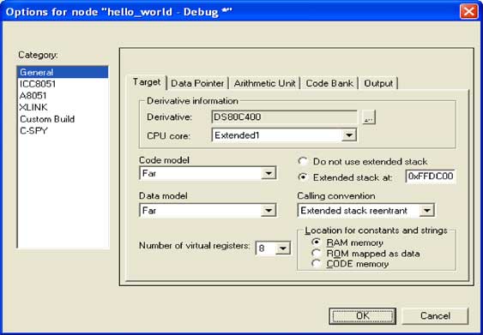Click the Derivative browse (...) button

tap(368, 117)
